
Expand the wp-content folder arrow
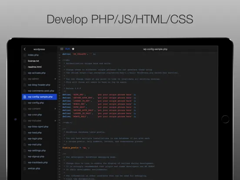(55, 109)
